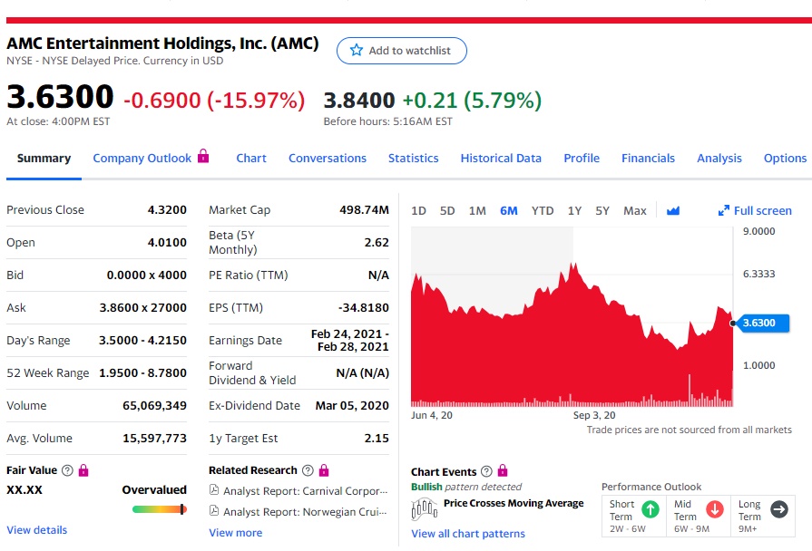
Task: Select the Summary tab
Action: tap(44, 159)
